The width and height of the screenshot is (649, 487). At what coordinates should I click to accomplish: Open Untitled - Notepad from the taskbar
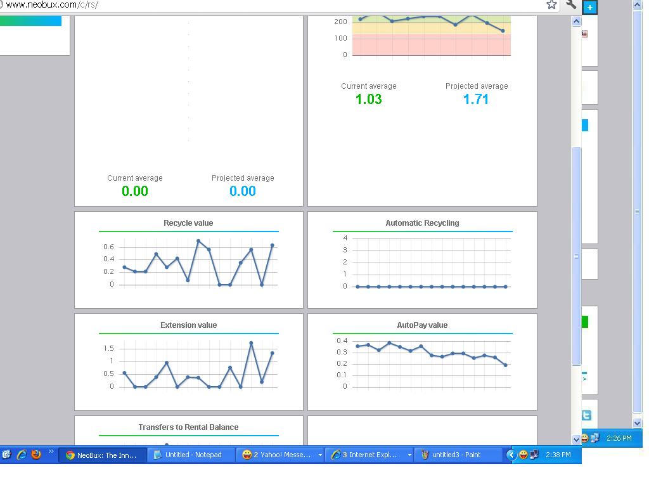tap(191, 455)
